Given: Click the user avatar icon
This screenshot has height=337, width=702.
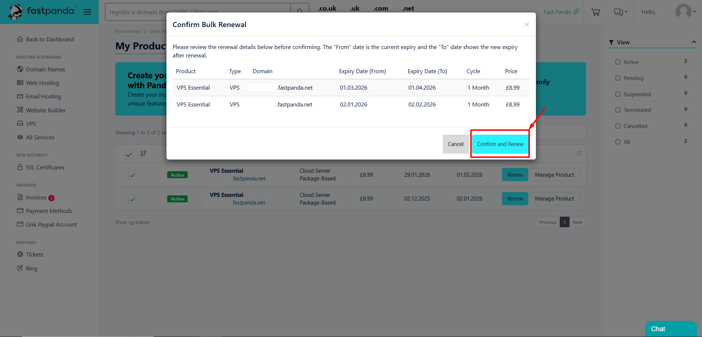Looking at the screenshot, I should pyautogui.click(x=683, y=12).
